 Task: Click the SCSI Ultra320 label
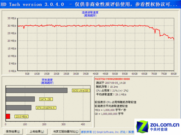(81, 91)
